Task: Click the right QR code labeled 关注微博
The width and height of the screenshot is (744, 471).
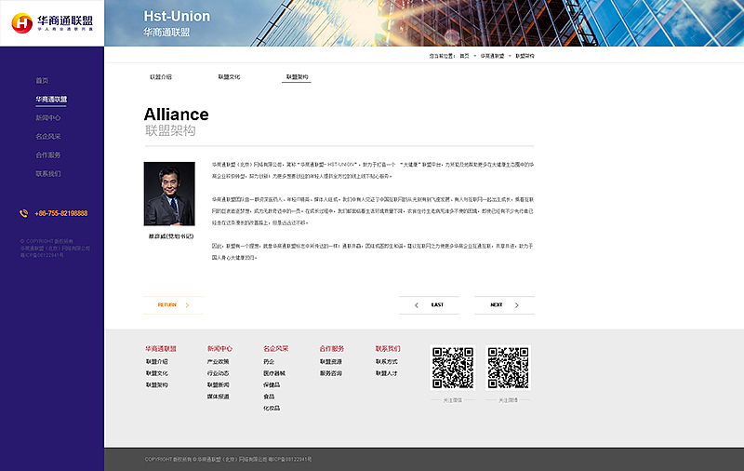Action: [508, 368]
